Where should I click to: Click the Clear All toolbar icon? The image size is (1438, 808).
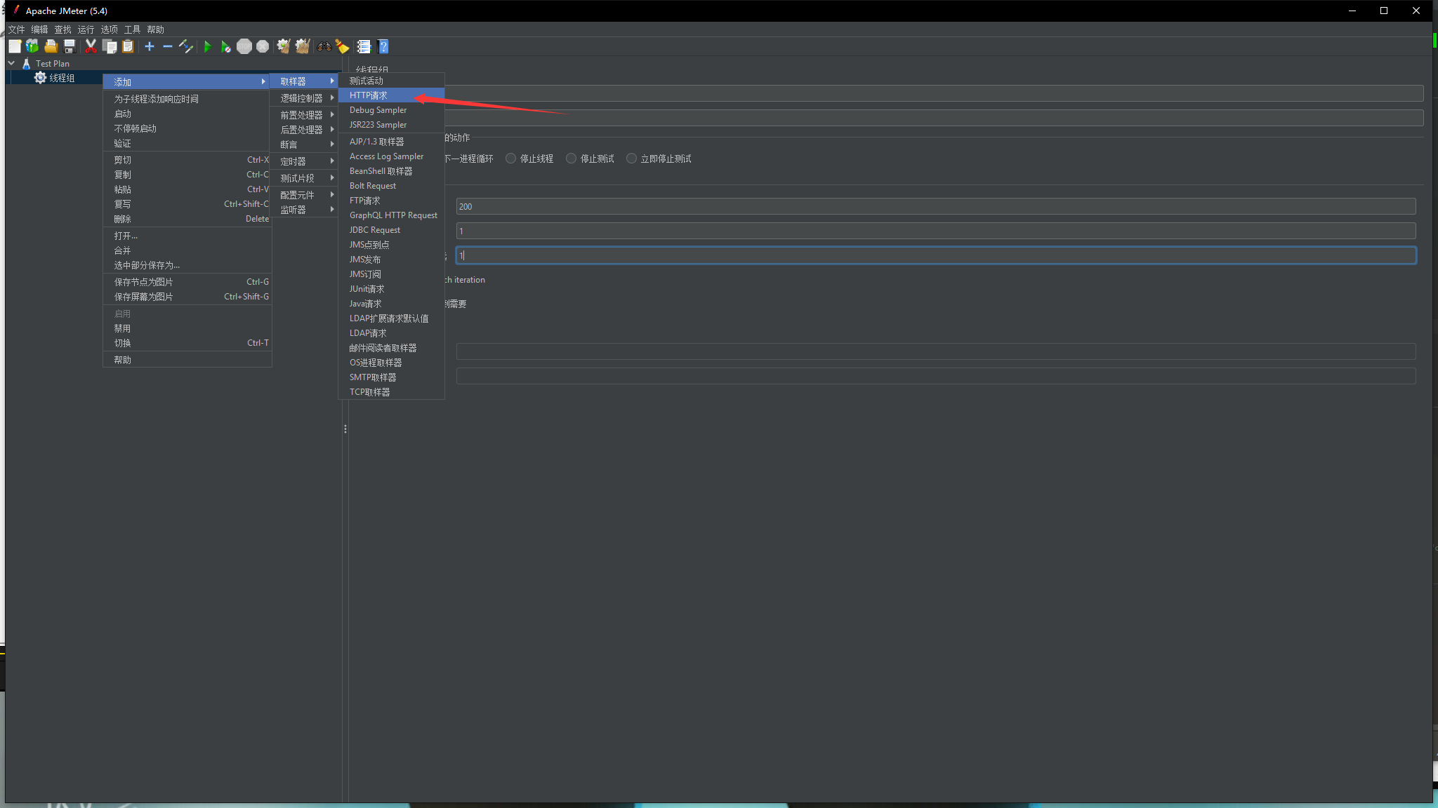(302, 46)
